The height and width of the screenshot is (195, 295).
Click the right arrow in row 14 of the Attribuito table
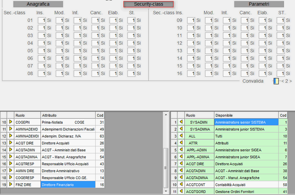pyautogui.click(x=11, y=150)
